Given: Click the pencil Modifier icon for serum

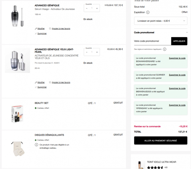Looking at the screenshot, I should pyautogui.click(x=36, y=29).
